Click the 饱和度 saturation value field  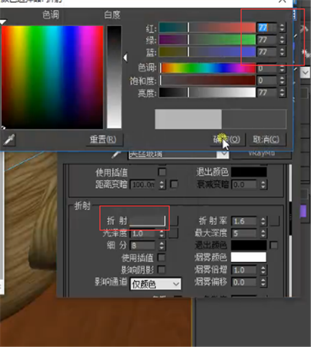tap(267, 80)
